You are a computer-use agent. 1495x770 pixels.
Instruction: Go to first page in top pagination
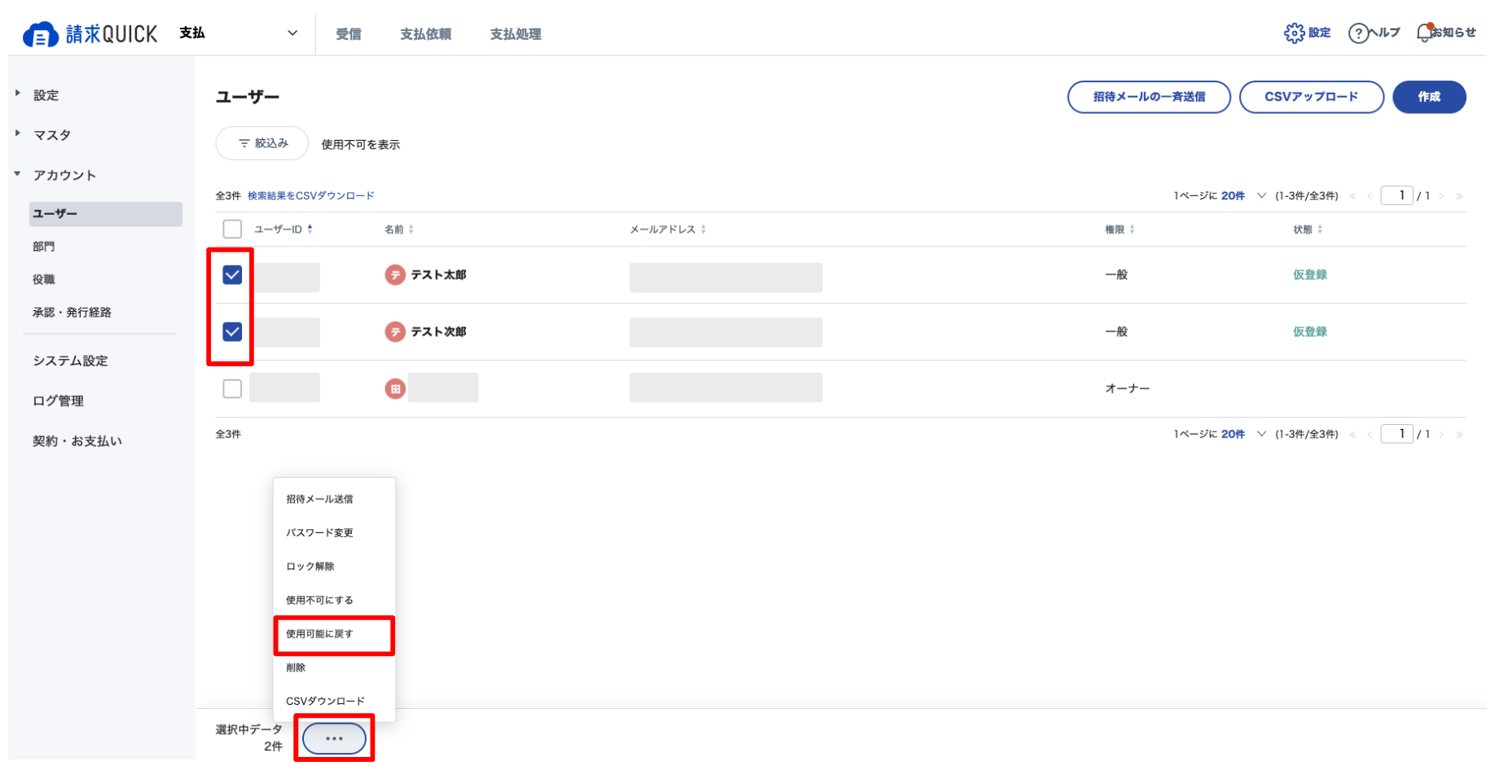[x=1353, y=196]
